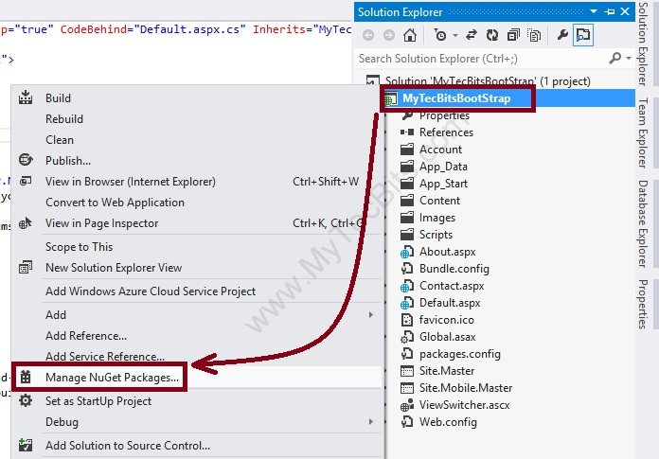This screenshot has width=659, height=459.
Task: Click the Forward arrow in Solution Explorer toolbar
Action: (x=389, y=35)
